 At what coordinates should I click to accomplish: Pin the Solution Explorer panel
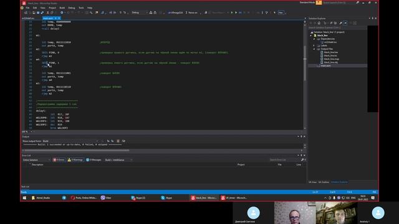point(373,18)
